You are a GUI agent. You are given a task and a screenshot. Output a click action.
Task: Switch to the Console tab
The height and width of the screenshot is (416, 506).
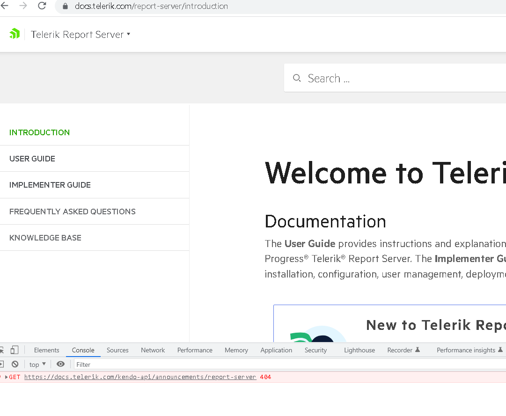(83, 350)
